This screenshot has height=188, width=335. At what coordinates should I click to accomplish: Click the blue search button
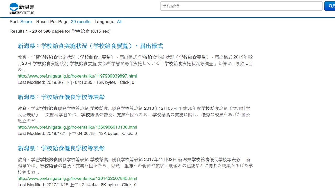(x=330, y=6)
